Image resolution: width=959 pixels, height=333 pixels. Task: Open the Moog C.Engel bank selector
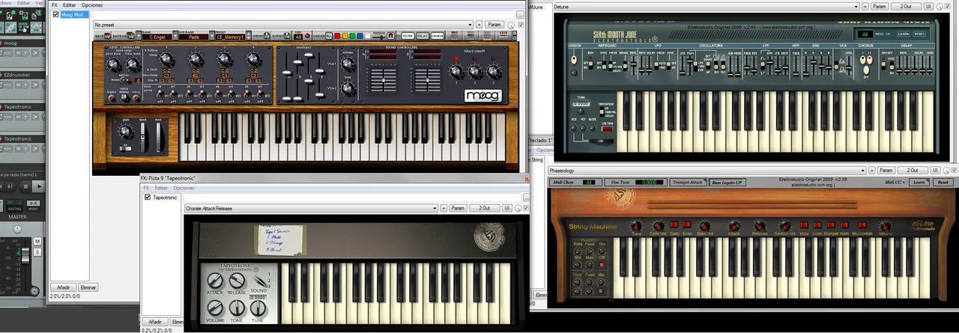click(x=156, y=37)
